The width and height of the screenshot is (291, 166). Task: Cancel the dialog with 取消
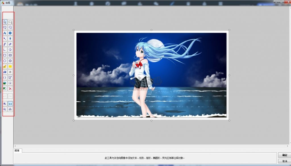click(x=284, y=161)
